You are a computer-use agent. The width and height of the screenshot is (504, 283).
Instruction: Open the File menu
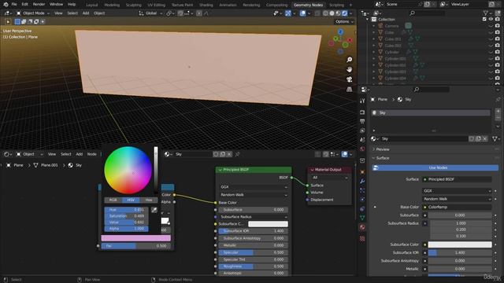(14, 5)
